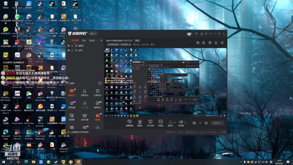Viewport: 293px width, 165px height.
Task: Click the button beside the room title 4452703
Action: coord(137,41)
